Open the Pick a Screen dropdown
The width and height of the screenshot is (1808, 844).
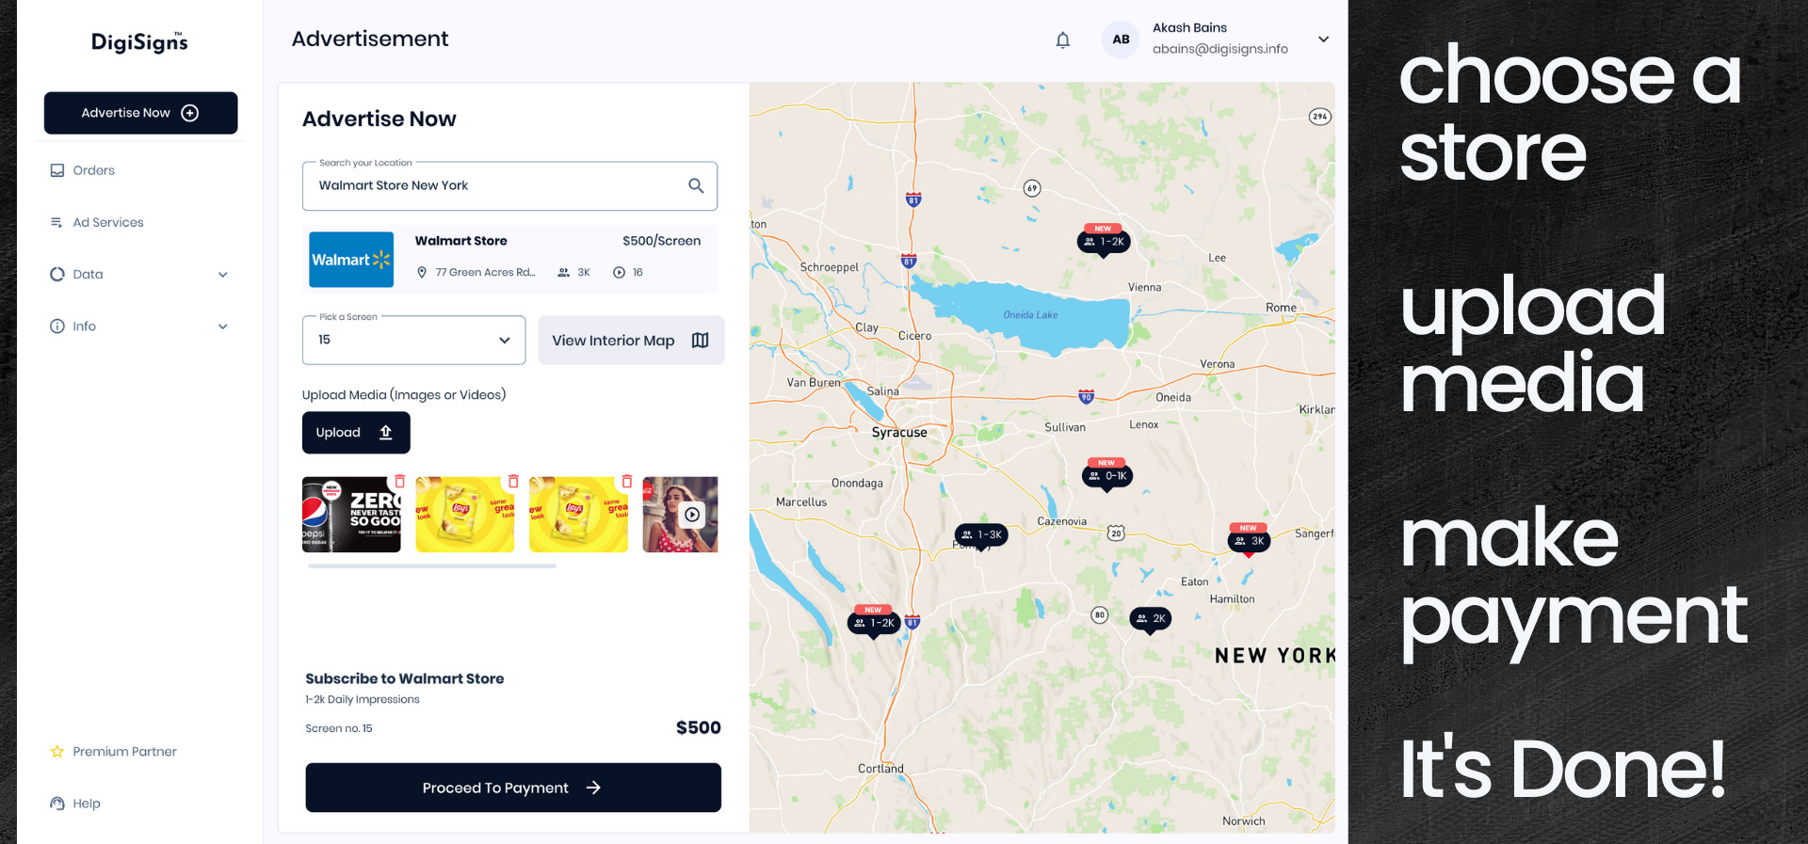[x=413, y=340]
